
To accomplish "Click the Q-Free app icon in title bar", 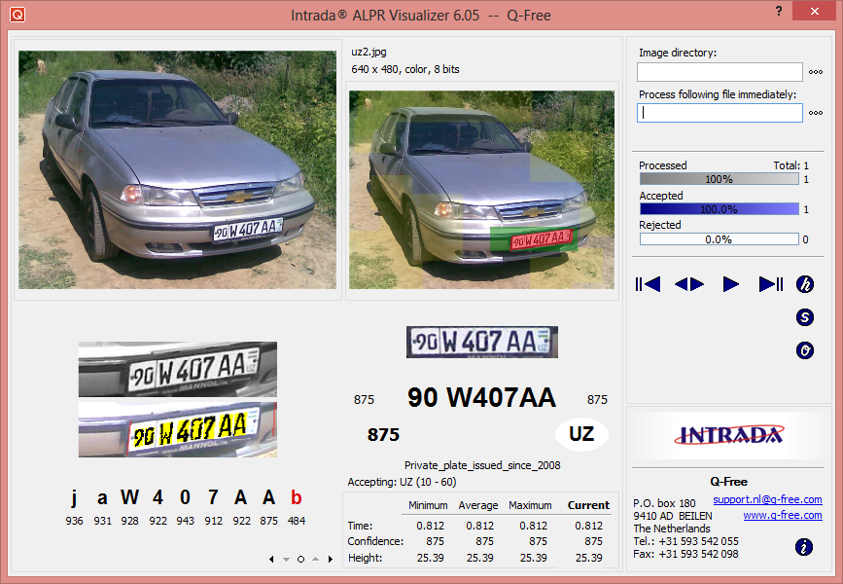I will [18, 15].
